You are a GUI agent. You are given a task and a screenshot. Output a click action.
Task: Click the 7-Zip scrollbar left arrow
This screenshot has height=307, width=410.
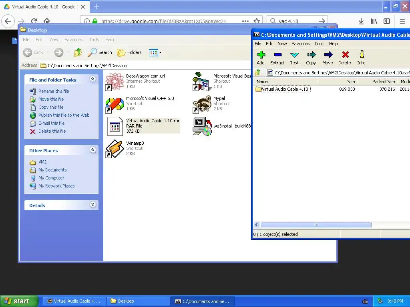(x=257, y=225)
